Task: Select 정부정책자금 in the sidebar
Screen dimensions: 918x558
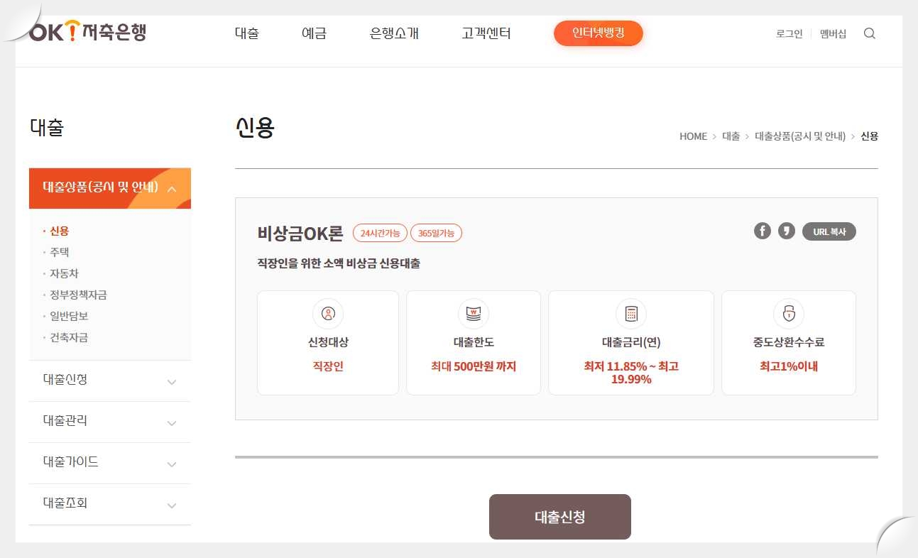Action: [x=77, y=295]
